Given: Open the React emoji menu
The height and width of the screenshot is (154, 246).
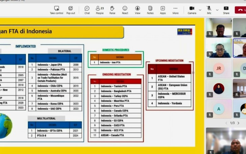Looking at the screenshot, I should click(125, 10).
